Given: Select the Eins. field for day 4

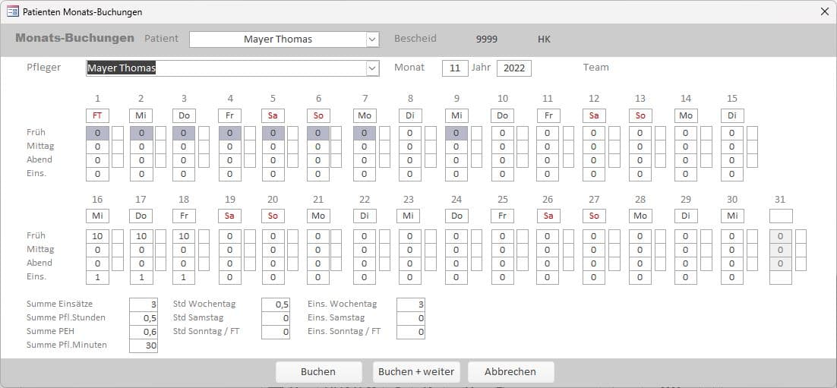Looking at the screenshot, I should 229,175.
